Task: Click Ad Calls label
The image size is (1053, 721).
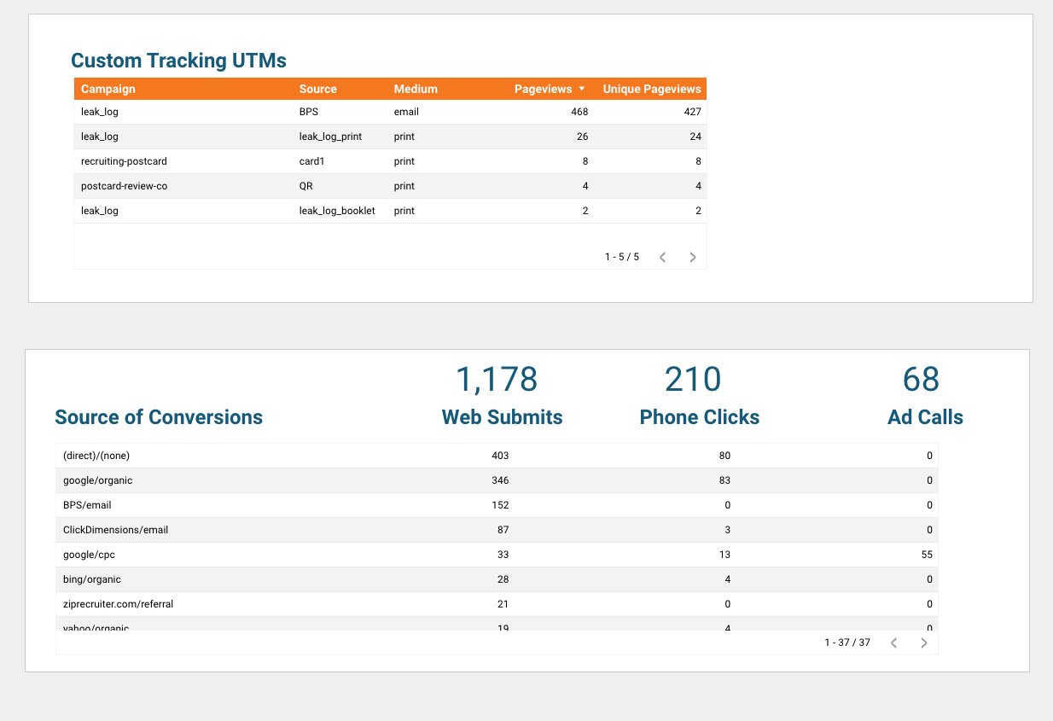Action: pos(925,417)
